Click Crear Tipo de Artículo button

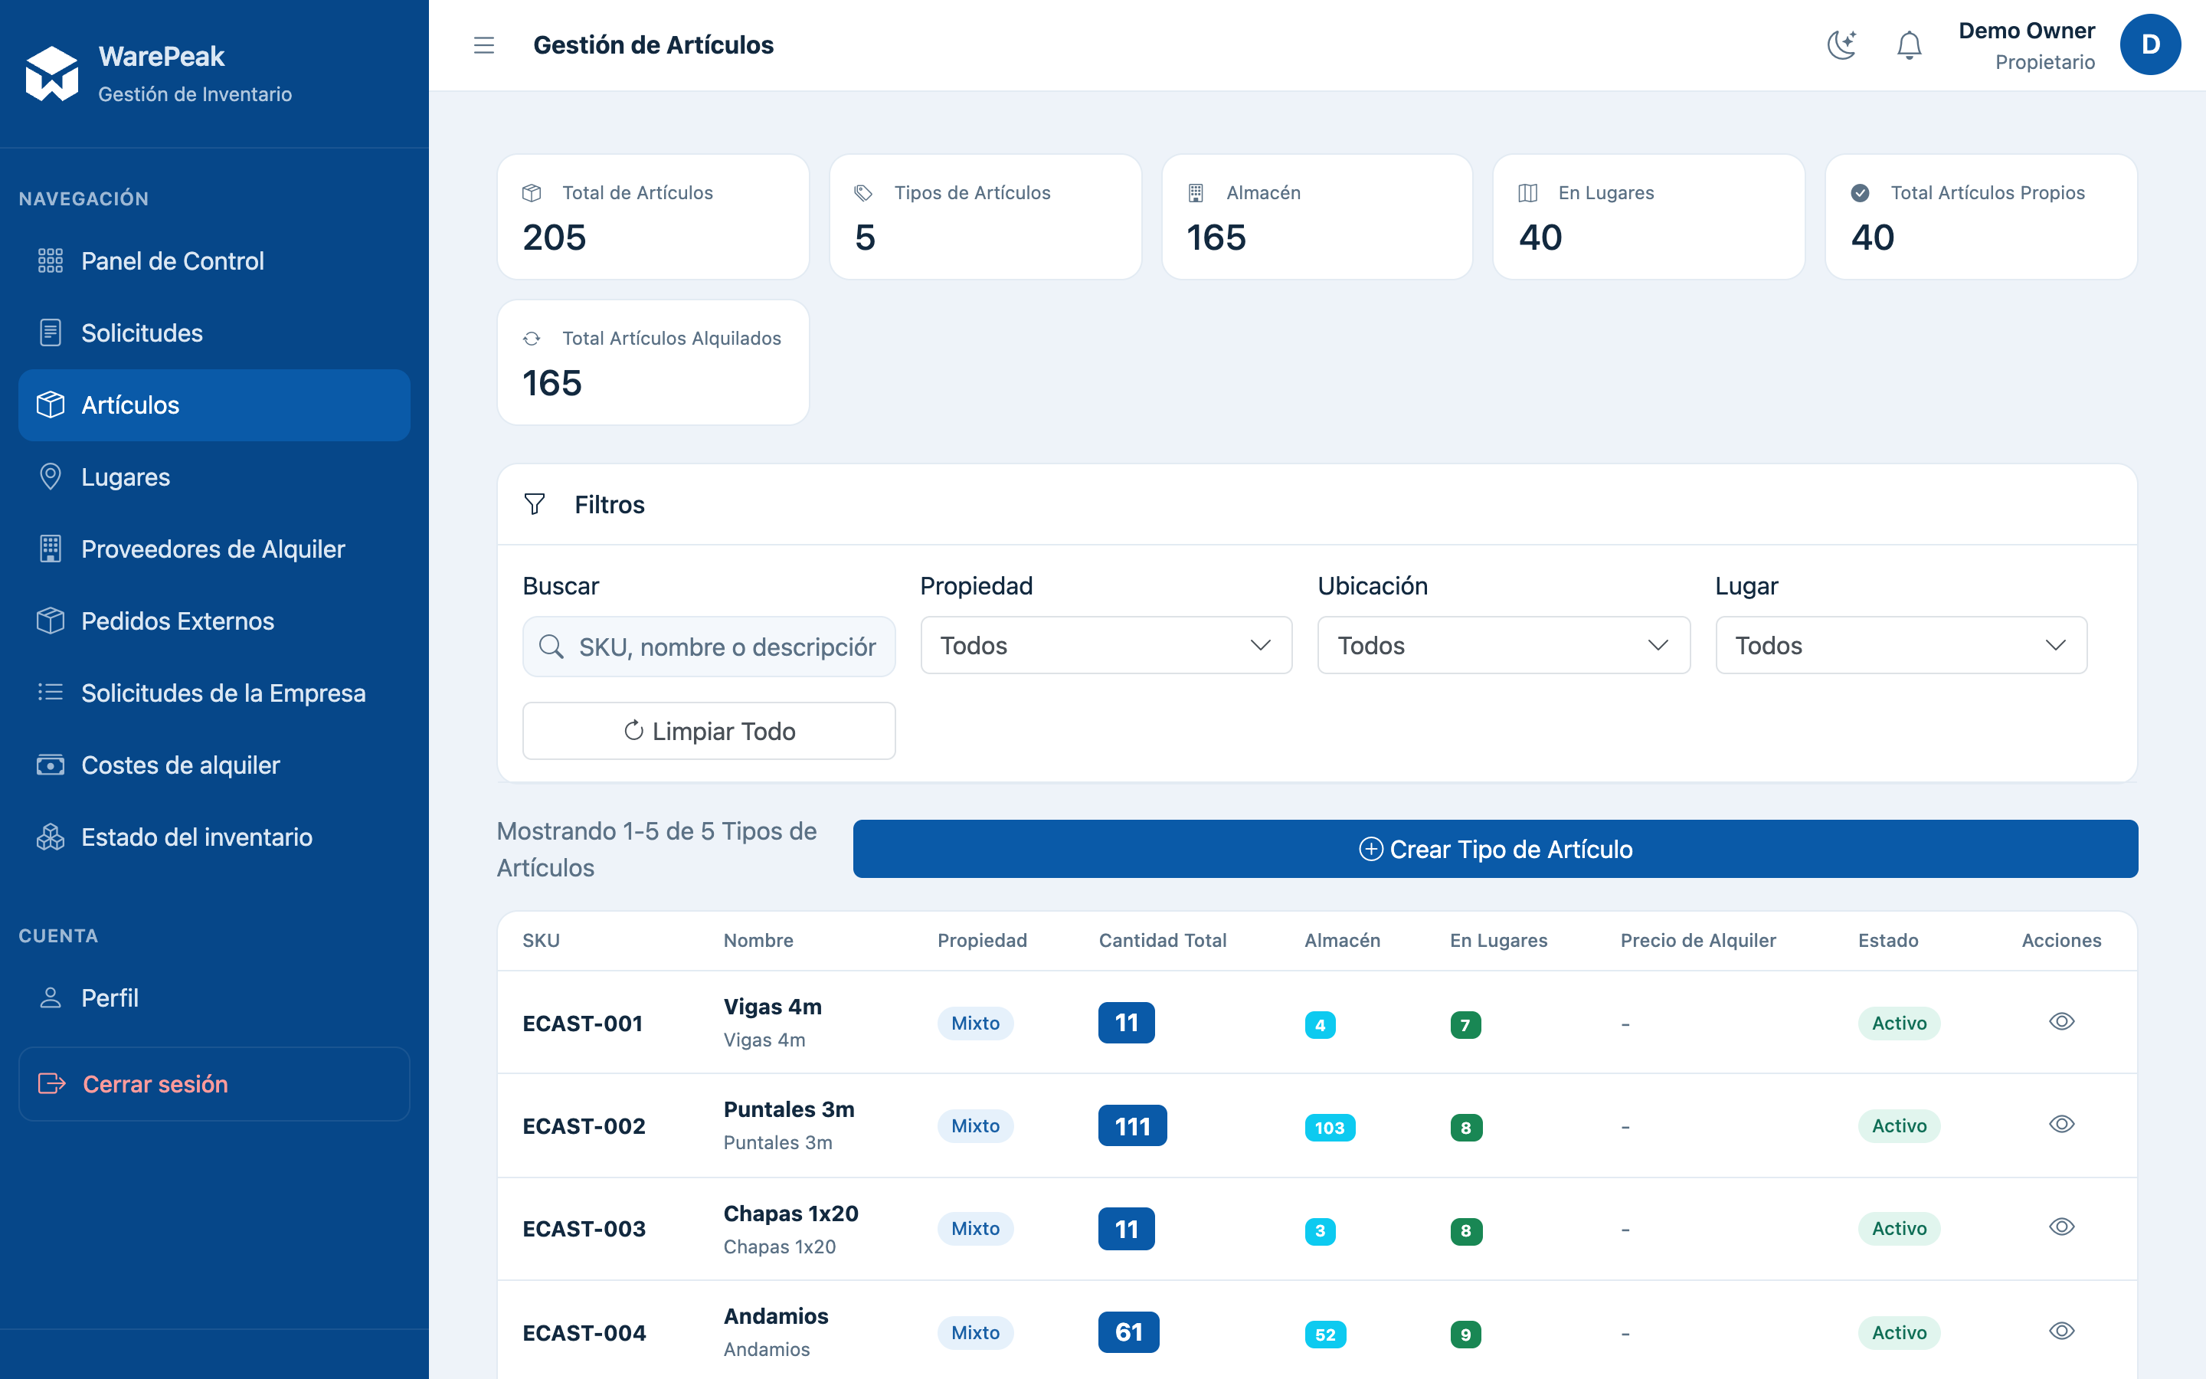1495,849
